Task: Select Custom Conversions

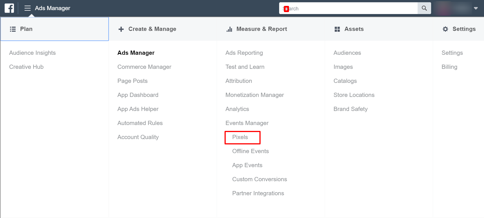Action: pos(259,179)
